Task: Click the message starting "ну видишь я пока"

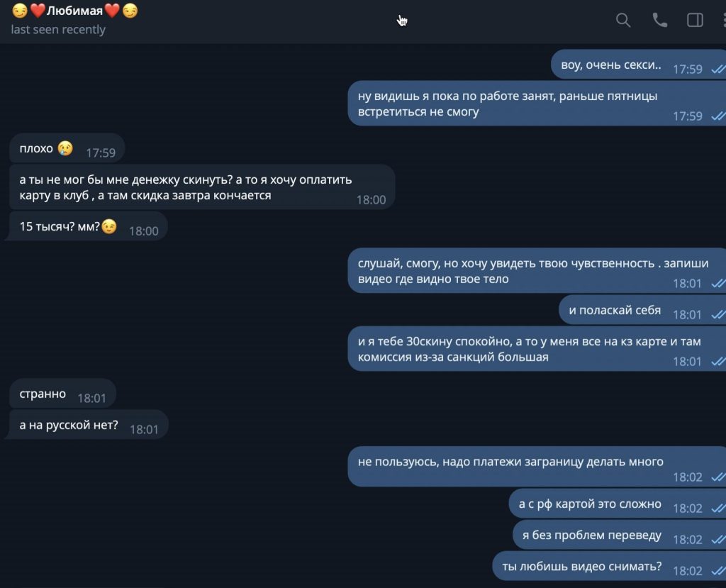Action: 508,104
